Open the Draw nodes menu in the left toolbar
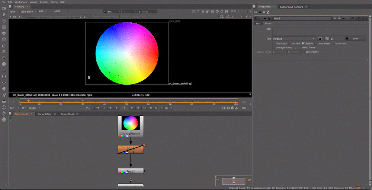 4,14
